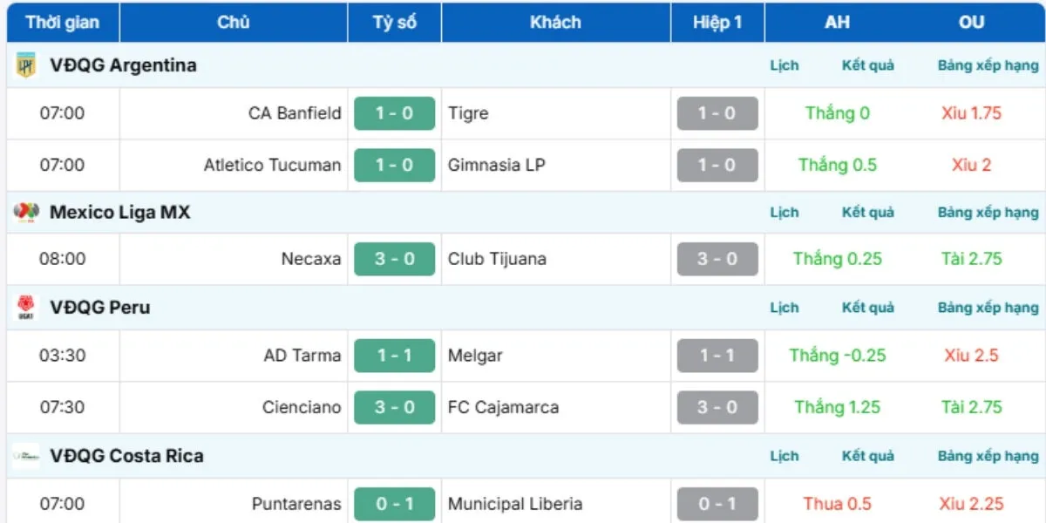Click Tài 2.75 odds for Cienciano match
The height and width of the screenshot is (523, 1046).
(x=971, y=407)
